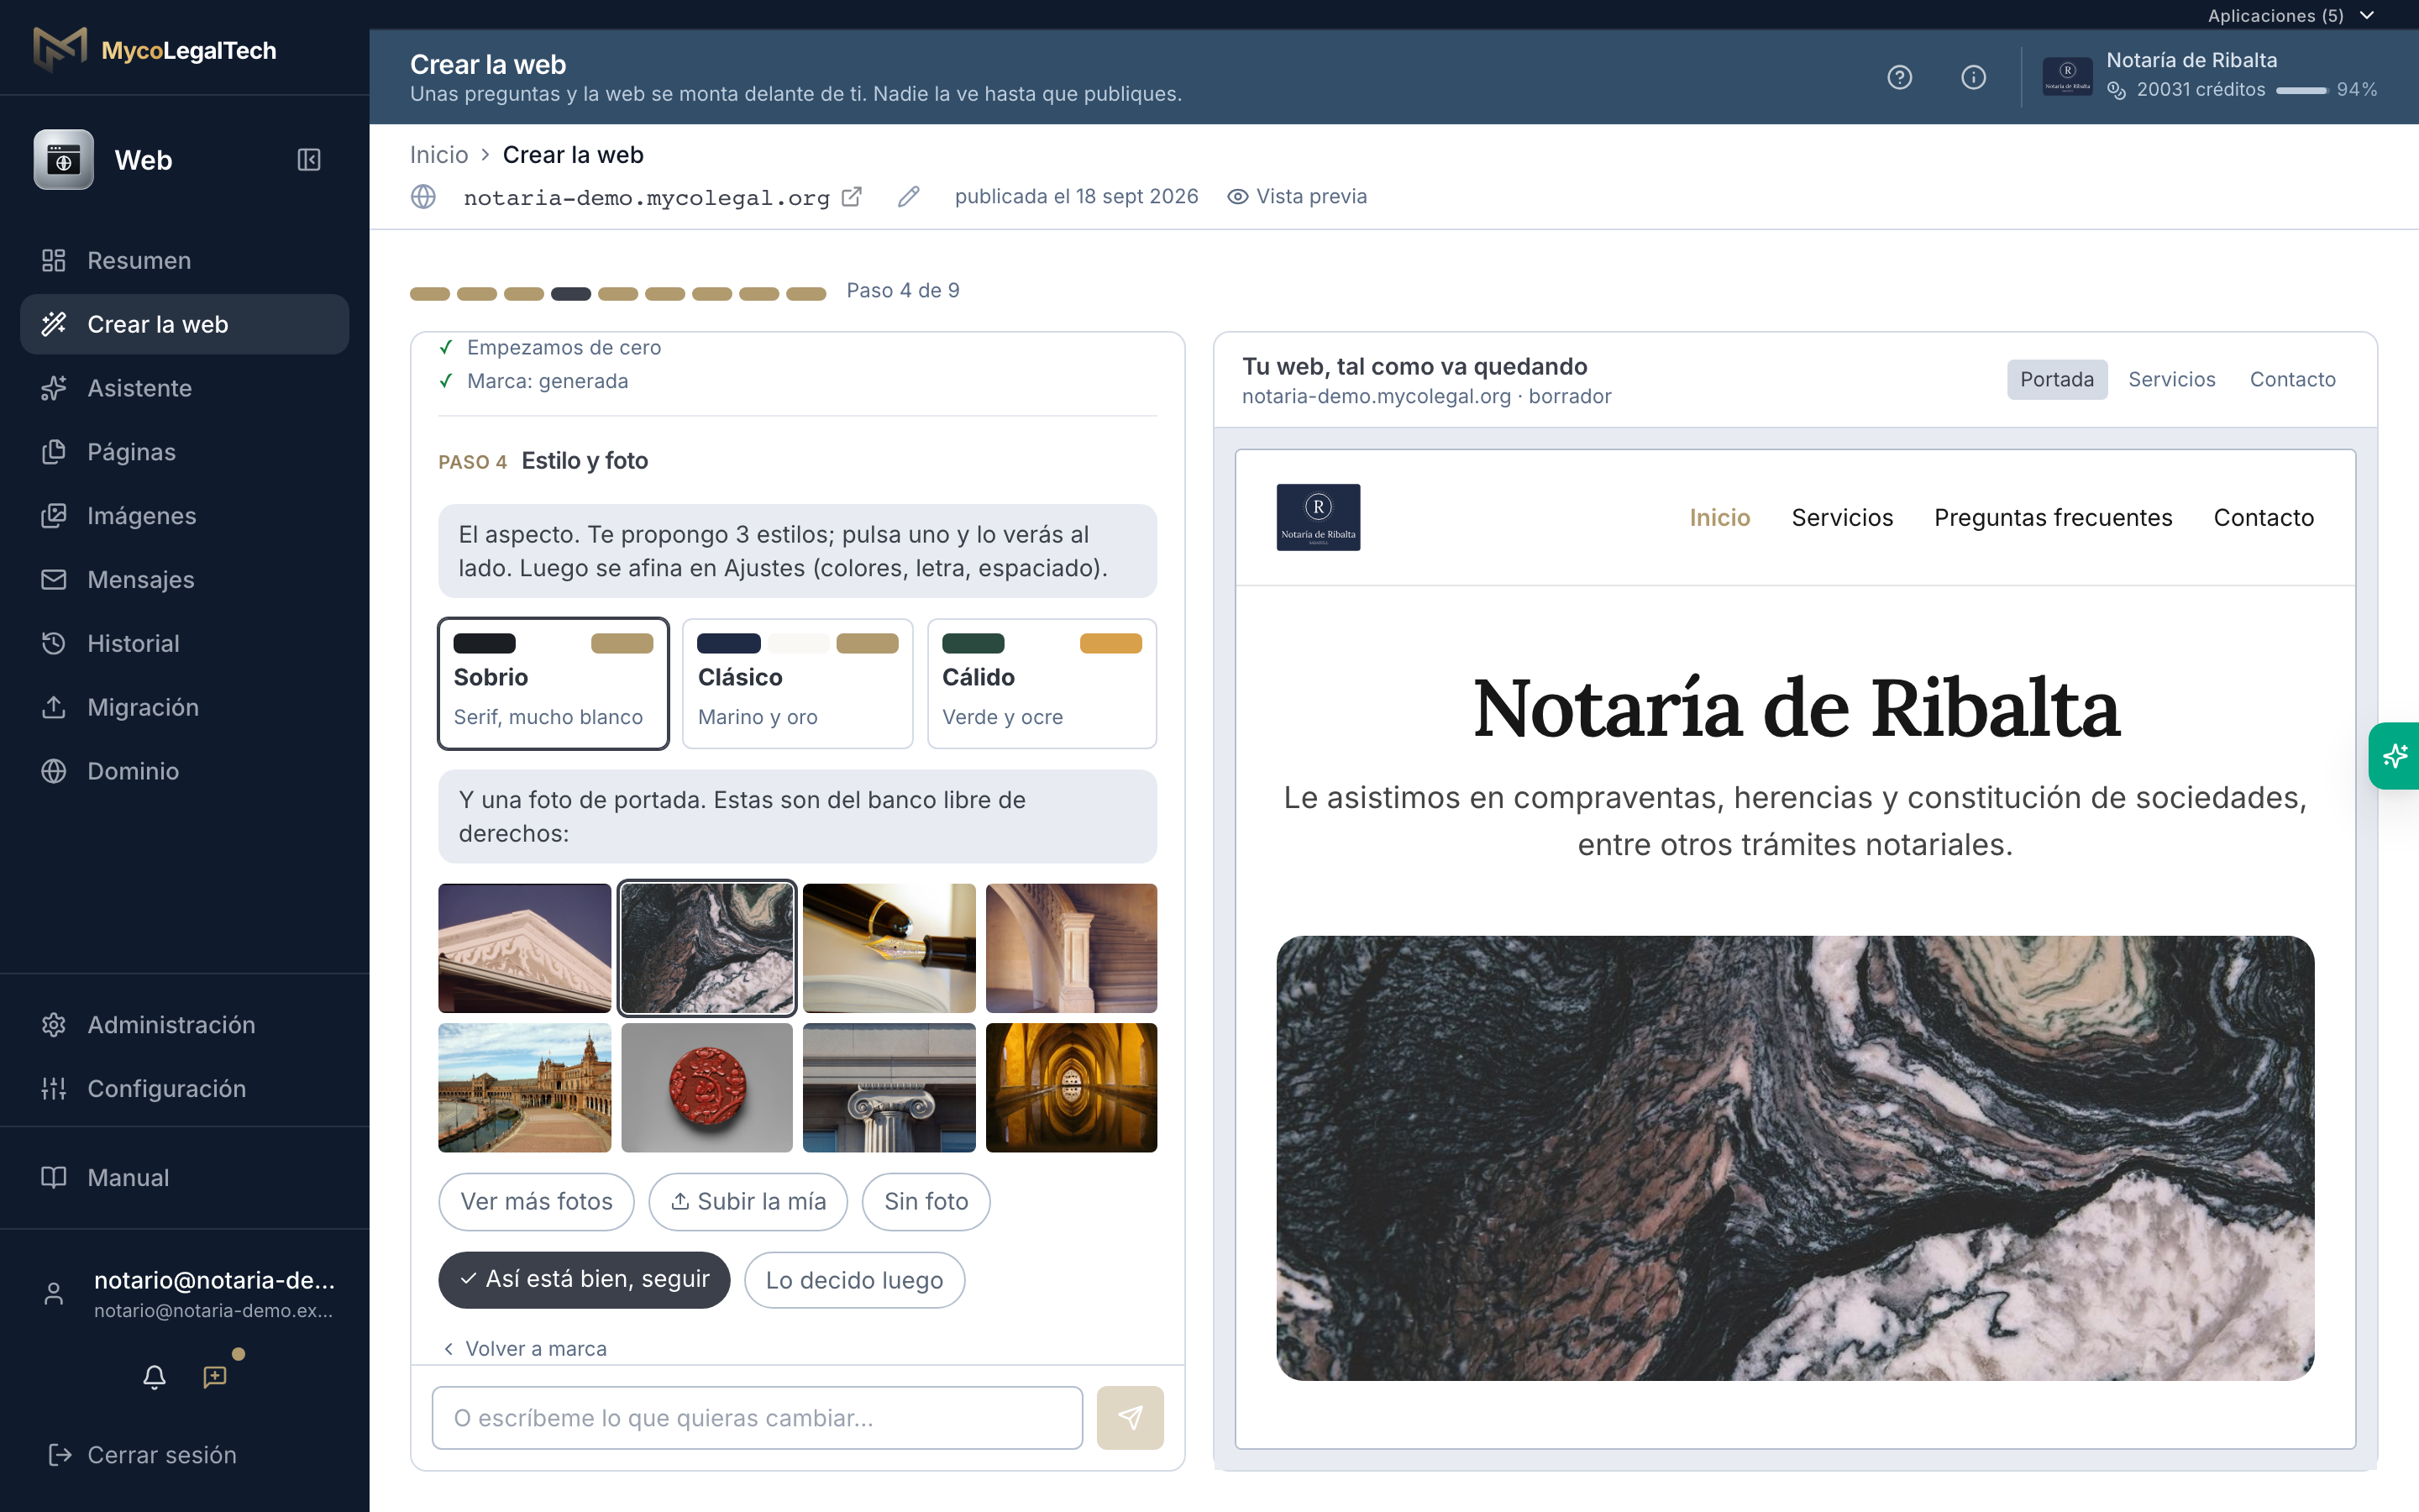The width and height of the screenshot is (2419, 1512).
Task: Focus the change-request text input
Action: 757,1417
